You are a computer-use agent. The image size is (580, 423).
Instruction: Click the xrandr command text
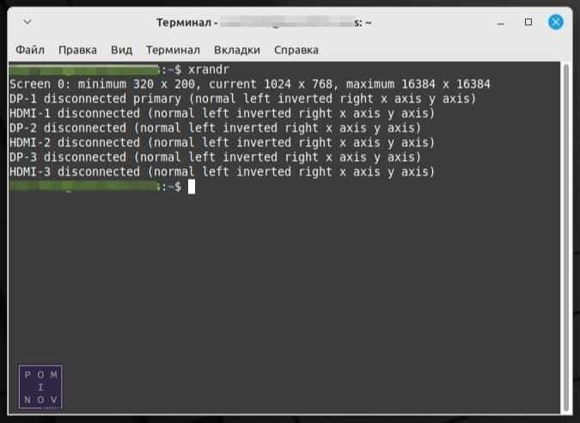(x=209, y=70)
